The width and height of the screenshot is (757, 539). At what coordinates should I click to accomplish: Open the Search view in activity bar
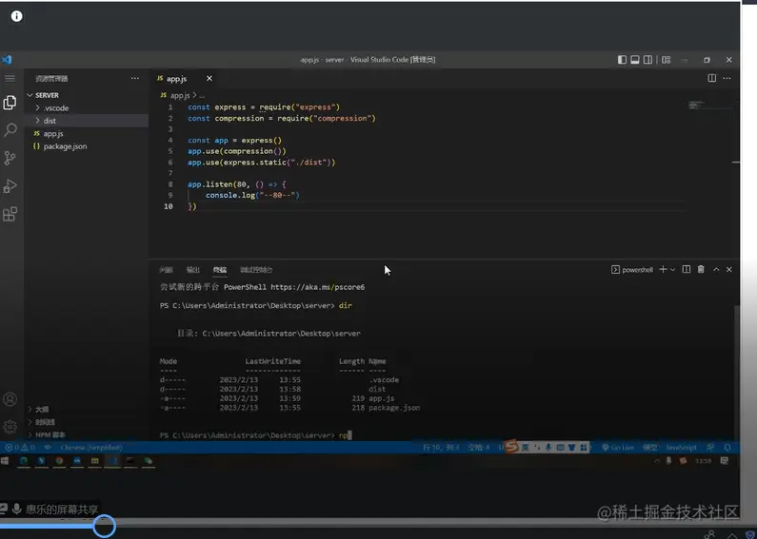pyautogui.click(x=10, y=129)
